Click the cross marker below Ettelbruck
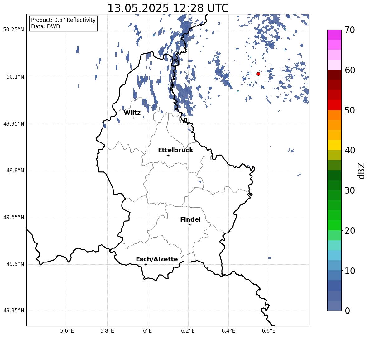The image size is (369, 337). click(x=168, y=155)
